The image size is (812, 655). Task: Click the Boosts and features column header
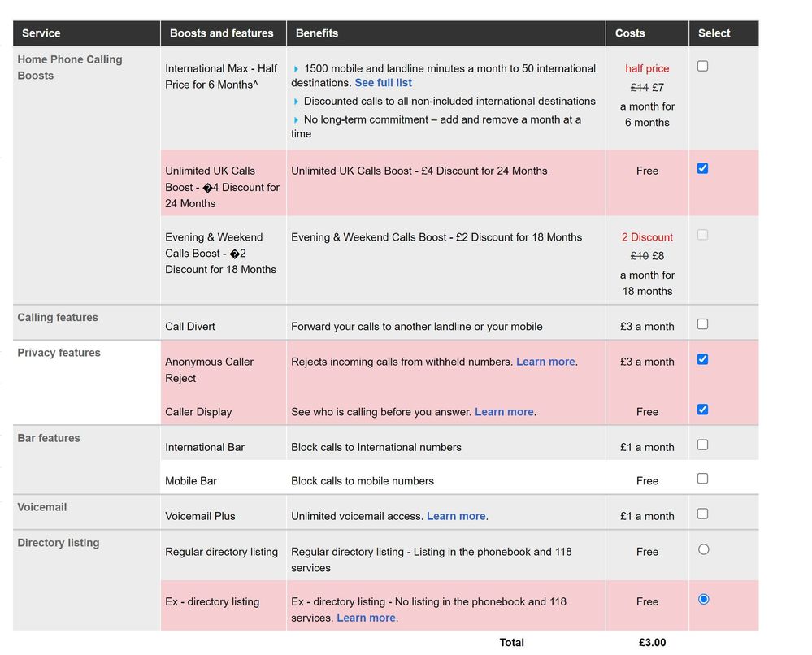tap(222, 33)
